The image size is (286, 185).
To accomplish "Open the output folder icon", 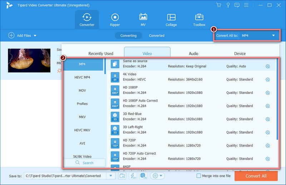I will (122, 176).
